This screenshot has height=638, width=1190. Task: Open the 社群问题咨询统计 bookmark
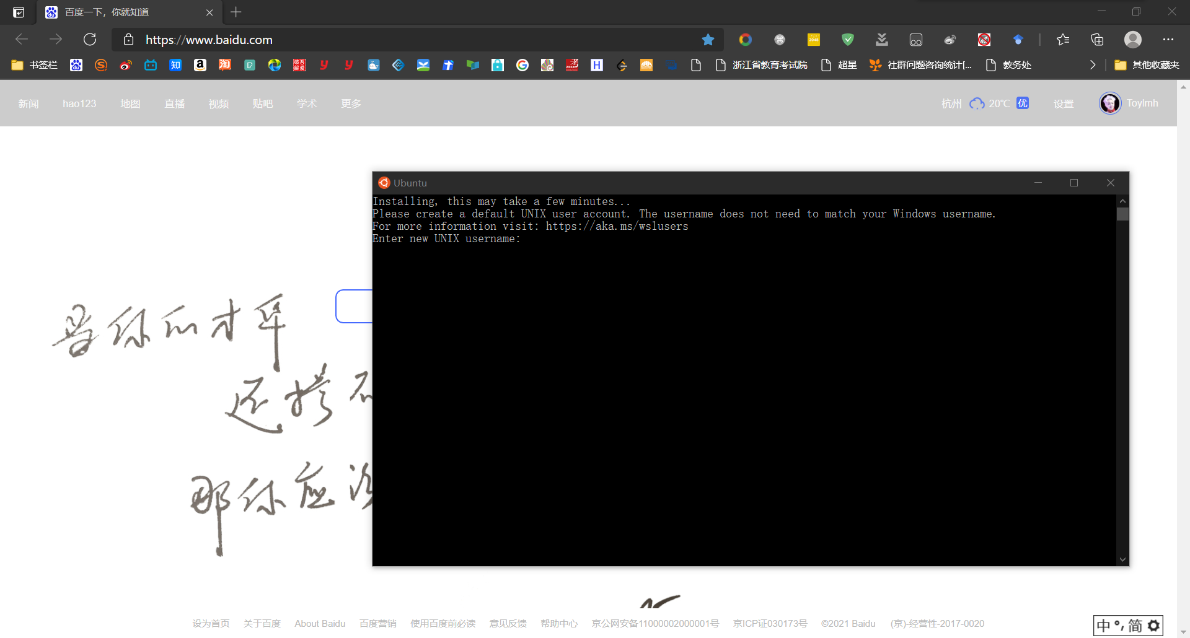click(921, 65)
